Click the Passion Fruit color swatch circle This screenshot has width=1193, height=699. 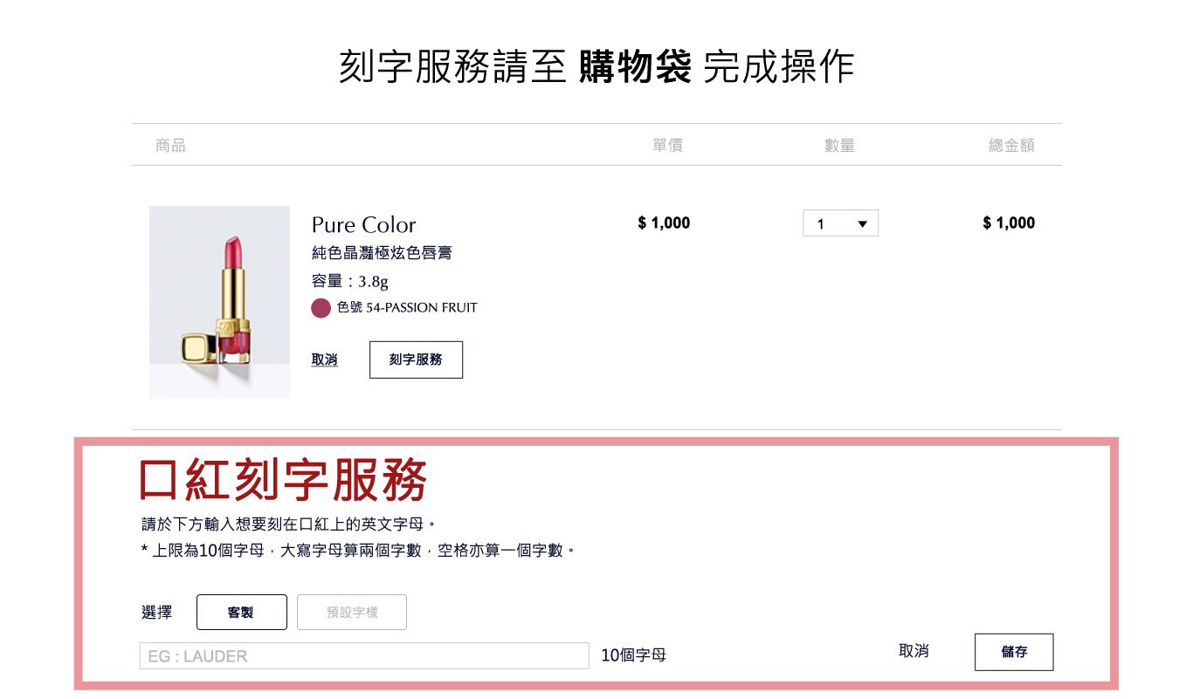tap(321, 308)
